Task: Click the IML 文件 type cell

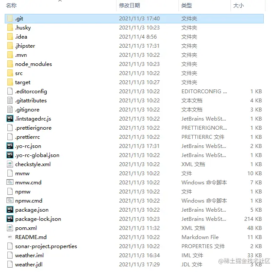Action: pos(192,256)
